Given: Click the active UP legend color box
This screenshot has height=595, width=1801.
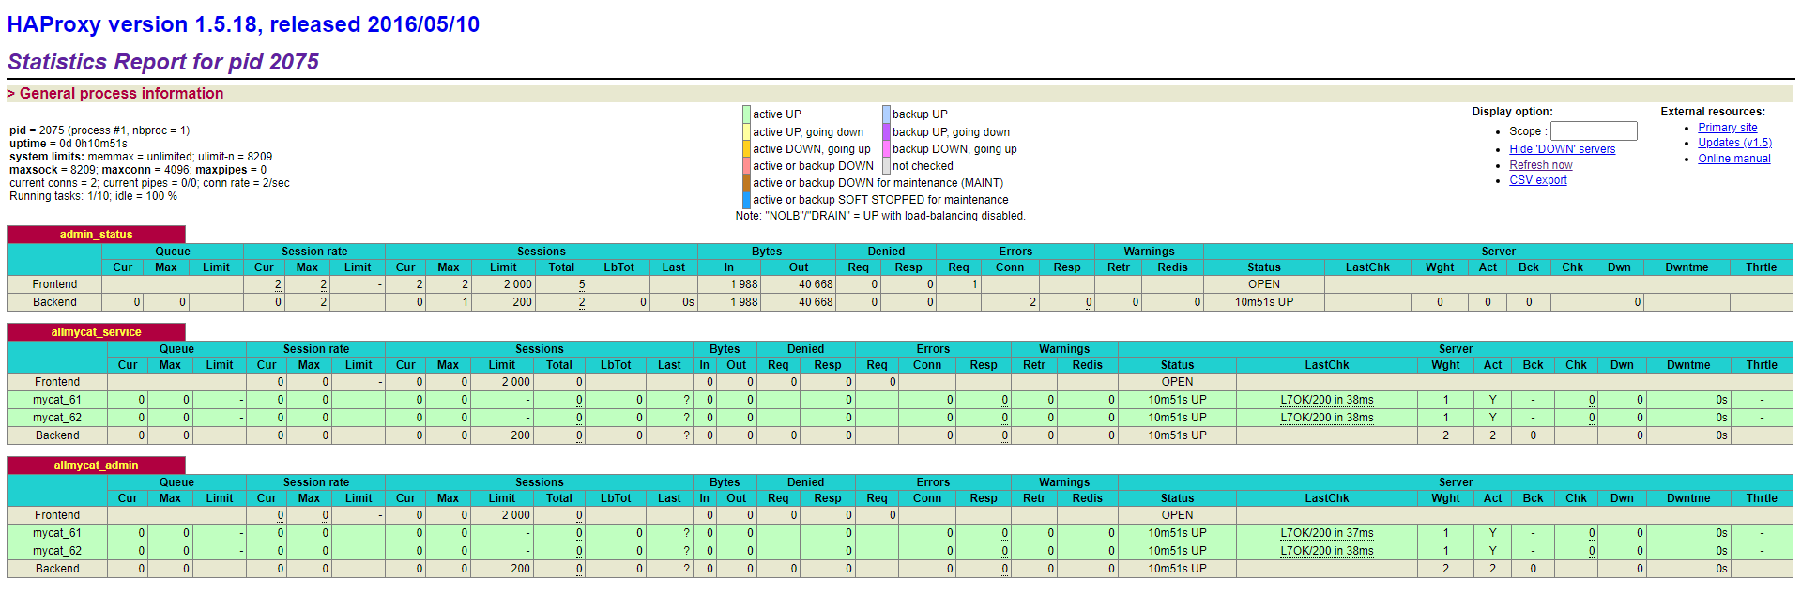Looking at the screenshot, I should [x=746, y=114].
